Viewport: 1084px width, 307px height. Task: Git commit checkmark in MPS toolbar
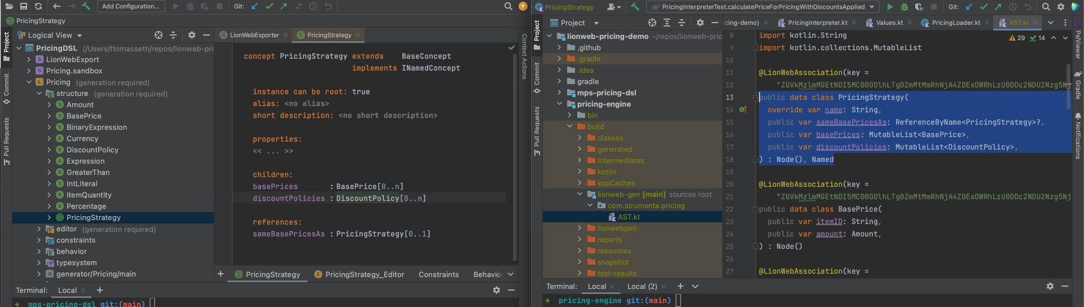click(x=269, y=6)
